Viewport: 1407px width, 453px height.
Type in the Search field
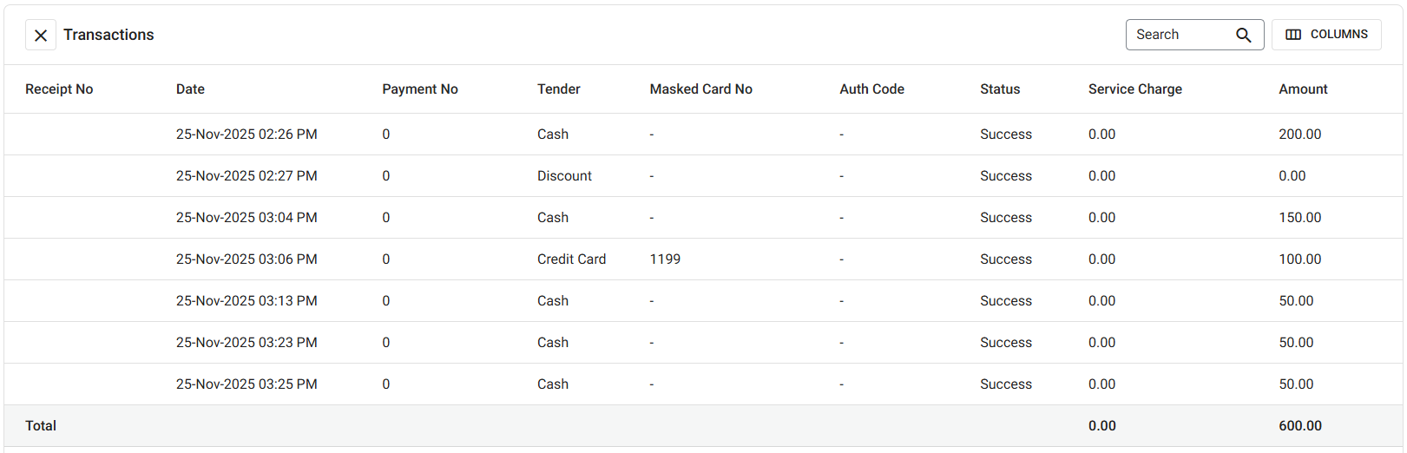tap(1180, 35)
